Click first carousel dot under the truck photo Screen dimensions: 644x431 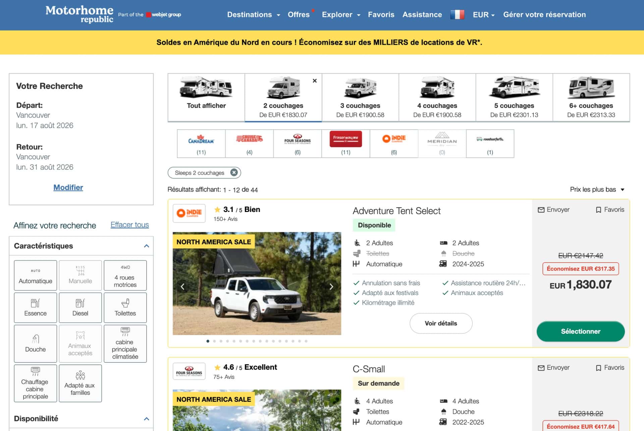coord(208,341)
